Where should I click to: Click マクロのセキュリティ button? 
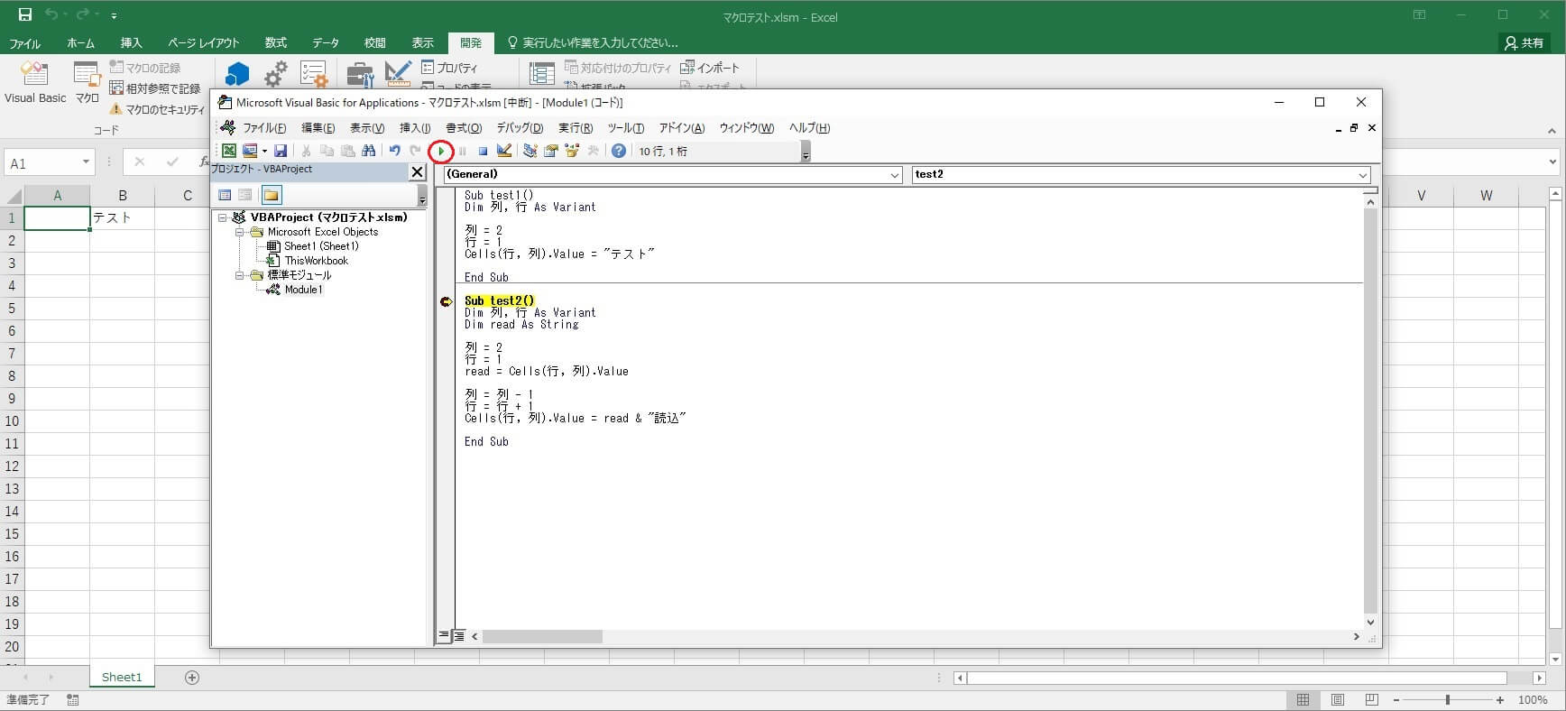pyautogui.click(x=157, y=109)
